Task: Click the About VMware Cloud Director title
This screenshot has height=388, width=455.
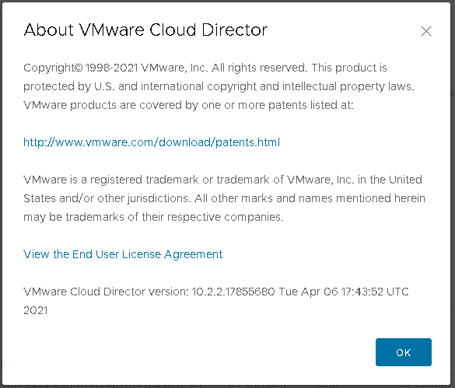Action: click(x=145, y=30)
